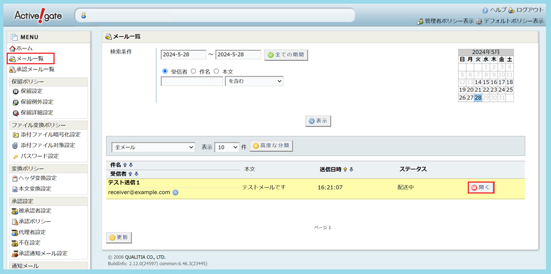
Task: Select the 本文 radio button
Action: pyautogui.click(x=216, y=71)
